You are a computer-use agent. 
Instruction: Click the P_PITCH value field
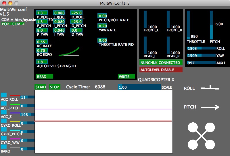click(x=42, y=22)
